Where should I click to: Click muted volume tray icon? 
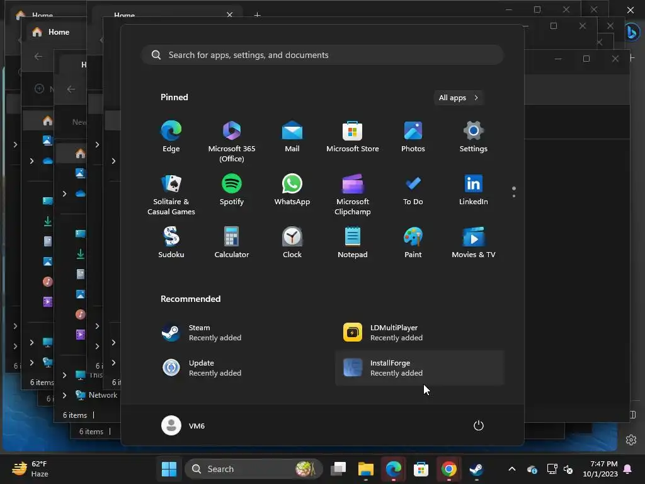point(568,469)
